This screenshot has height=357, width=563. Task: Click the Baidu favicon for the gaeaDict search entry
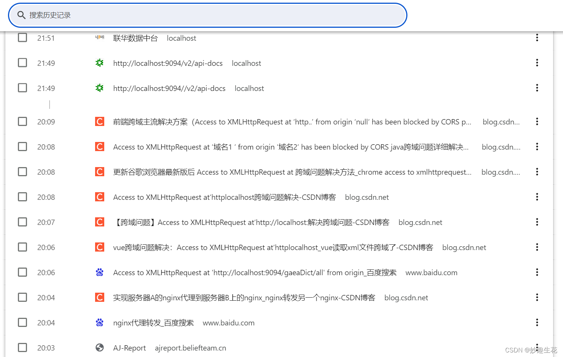click(99, 272)
